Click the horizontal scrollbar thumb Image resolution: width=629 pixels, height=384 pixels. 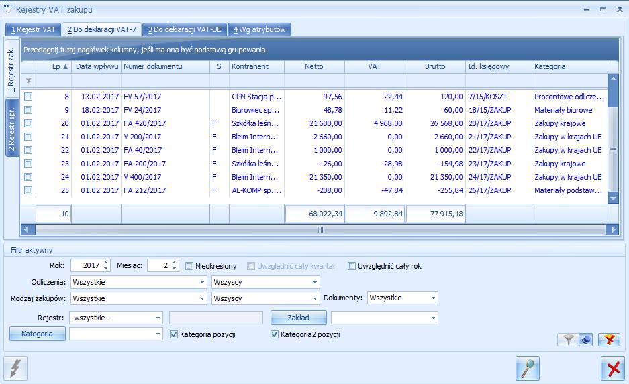[x=320, y=229]
